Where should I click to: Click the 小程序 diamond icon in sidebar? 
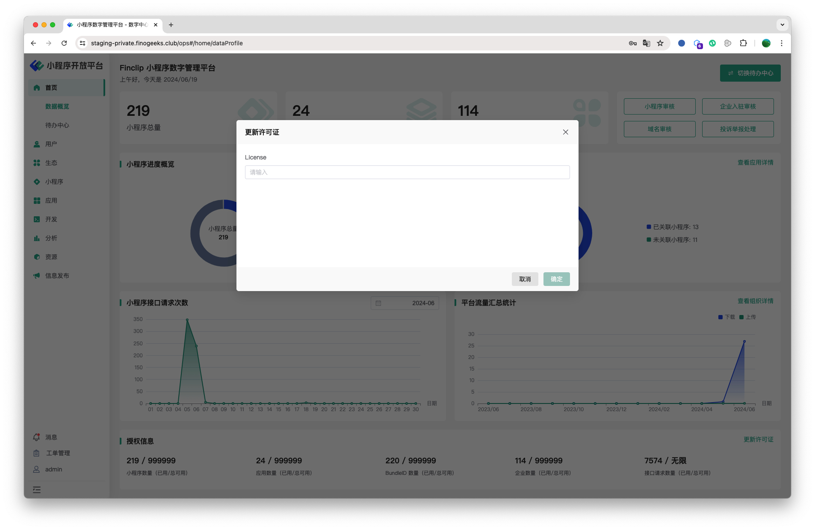coord(37,182)
